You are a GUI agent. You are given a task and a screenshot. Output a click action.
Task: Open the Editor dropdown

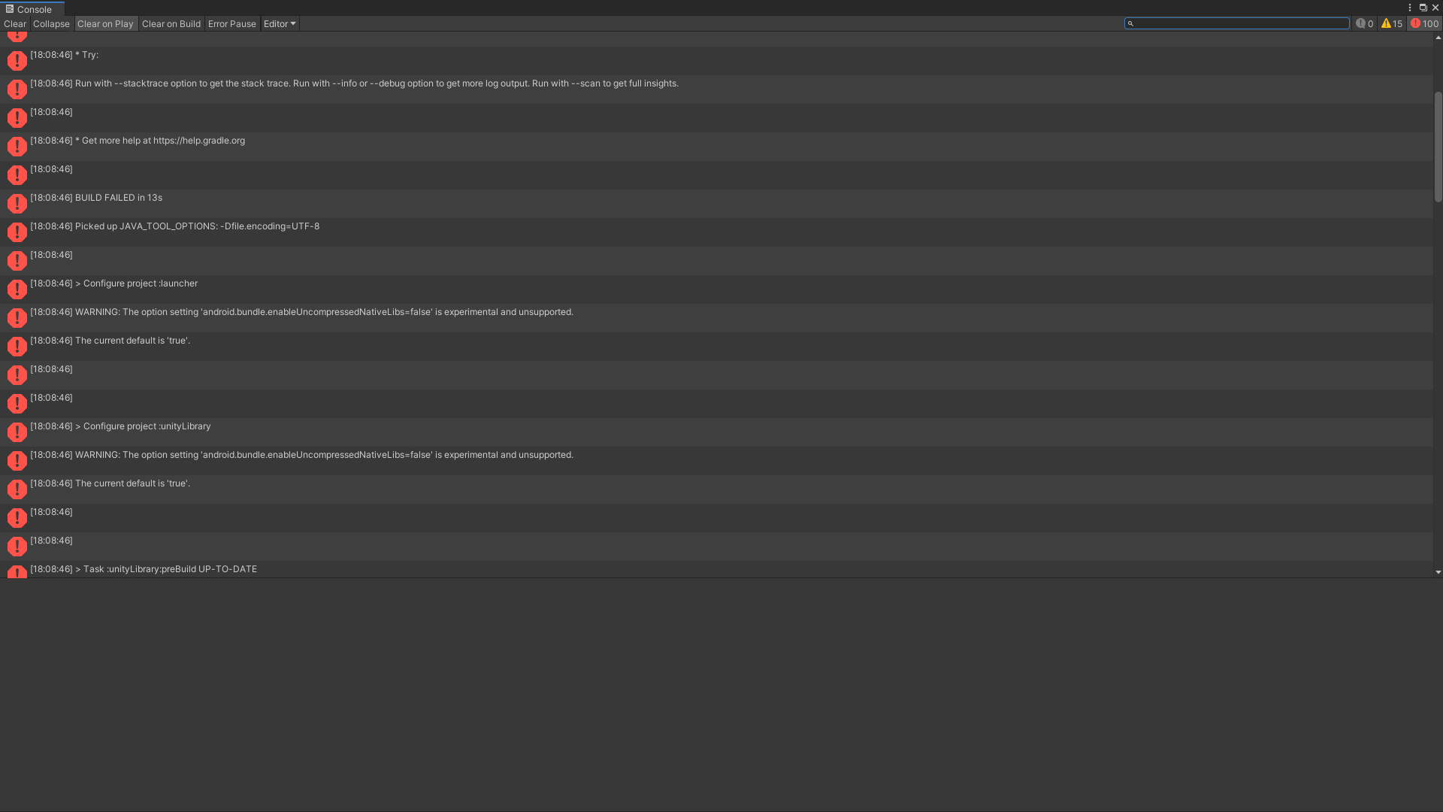coord(280,24)
